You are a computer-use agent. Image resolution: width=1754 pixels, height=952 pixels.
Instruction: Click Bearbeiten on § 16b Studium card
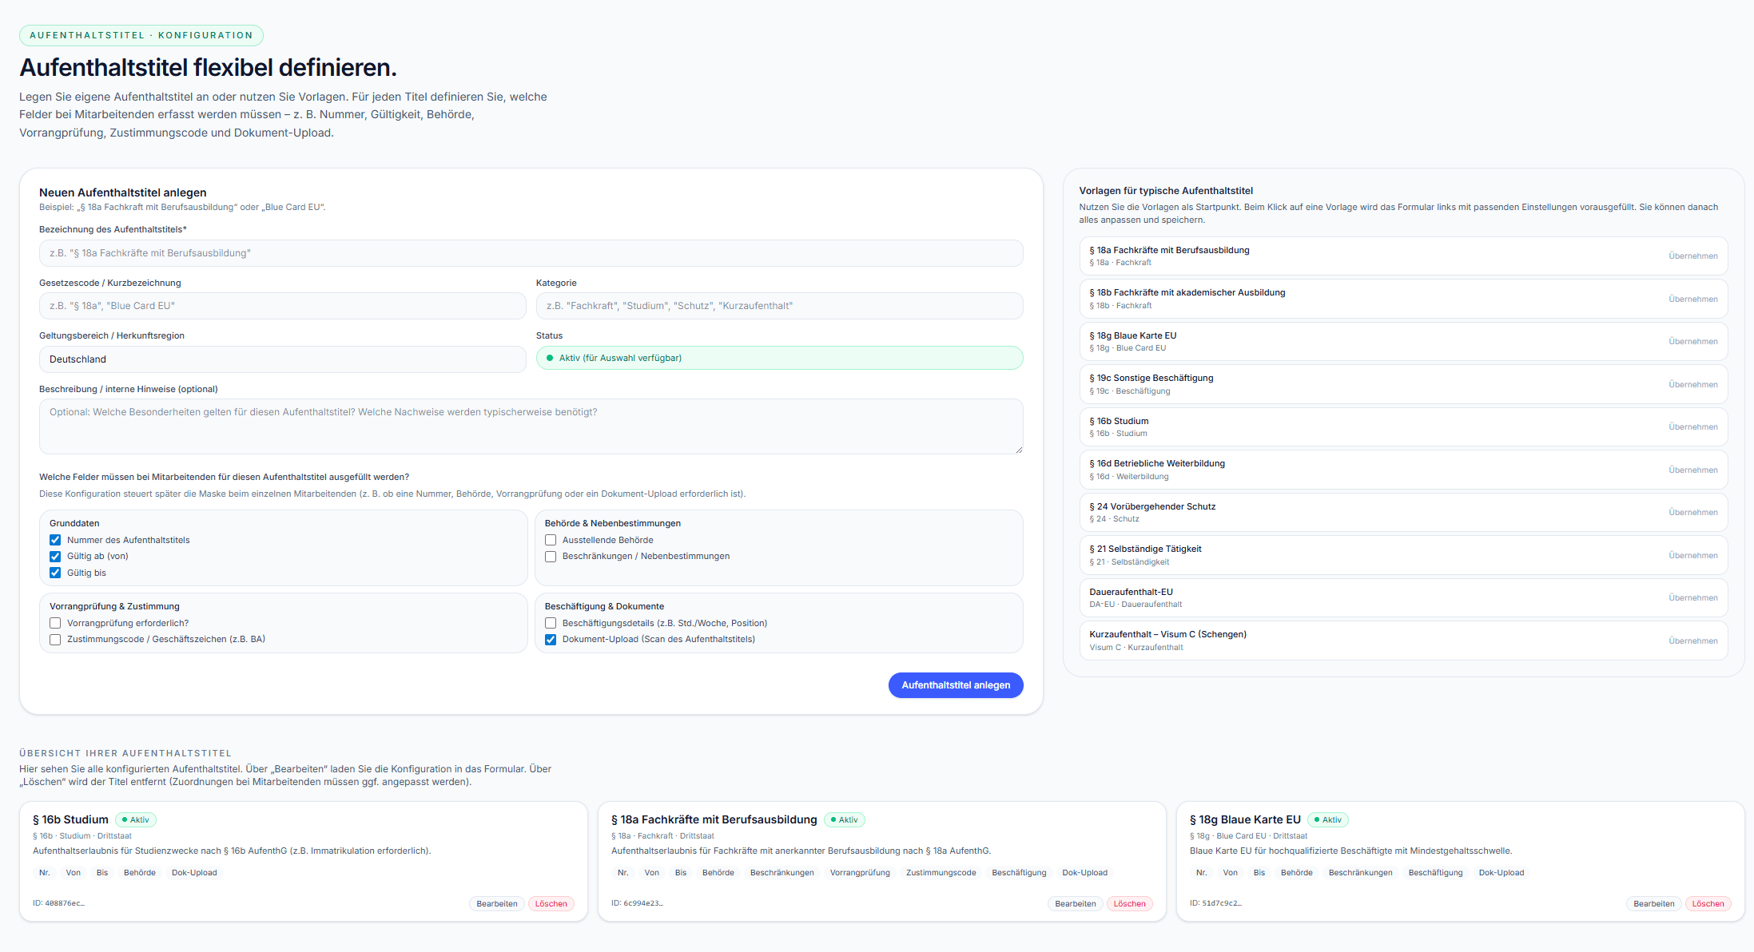496,904
